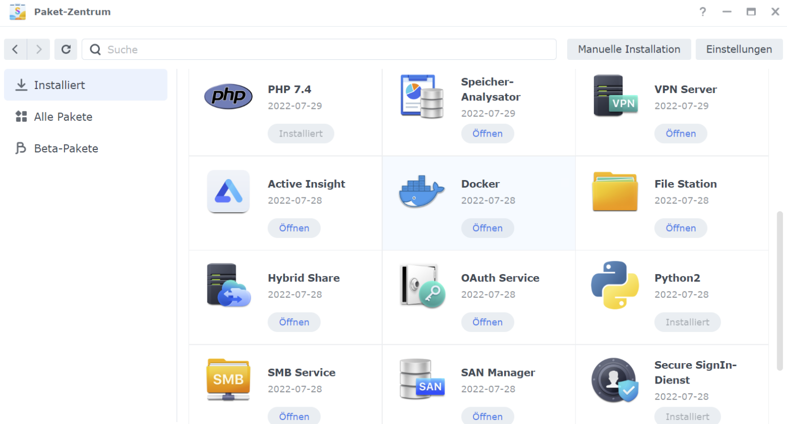
Task: Click the Secure SignIn-Dienst package title
Action: tap(695, 372)
